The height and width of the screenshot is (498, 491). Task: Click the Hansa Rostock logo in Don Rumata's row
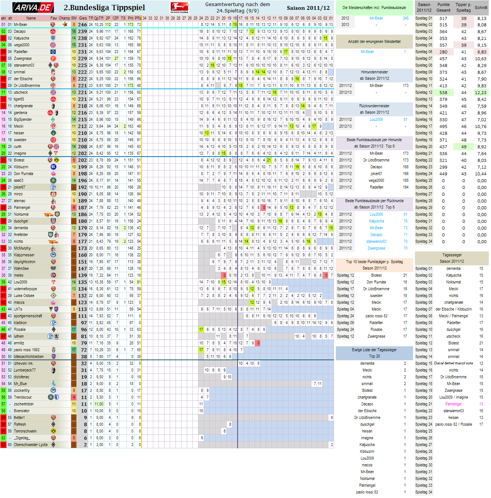[53, 174]
